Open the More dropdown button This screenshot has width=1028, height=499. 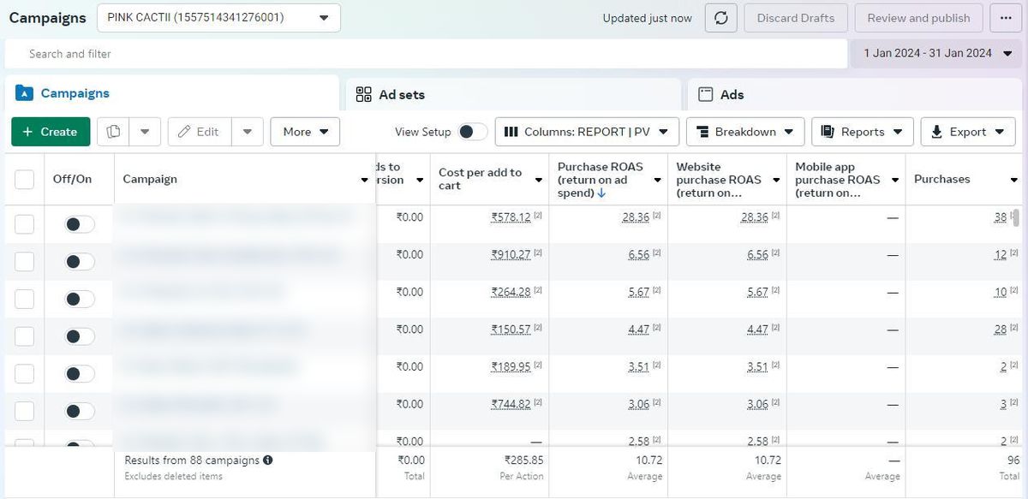click(305, 132)
